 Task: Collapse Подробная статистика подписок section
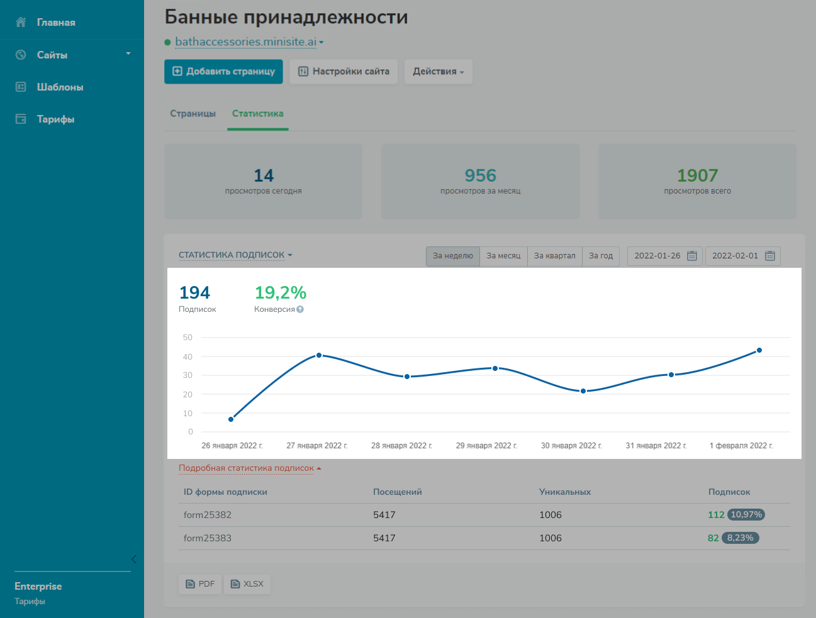click(250, 468)
